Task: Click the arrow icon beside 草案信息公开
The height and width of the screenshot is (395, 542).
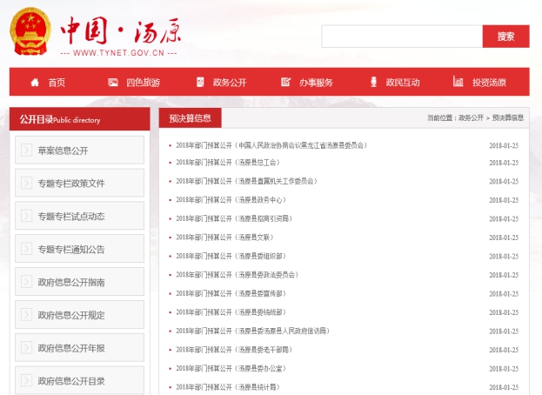Action: pos(26,151)
